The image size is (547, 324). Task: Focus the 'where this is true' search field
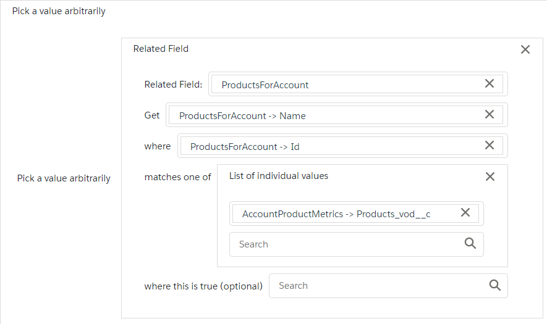(377, 286)
